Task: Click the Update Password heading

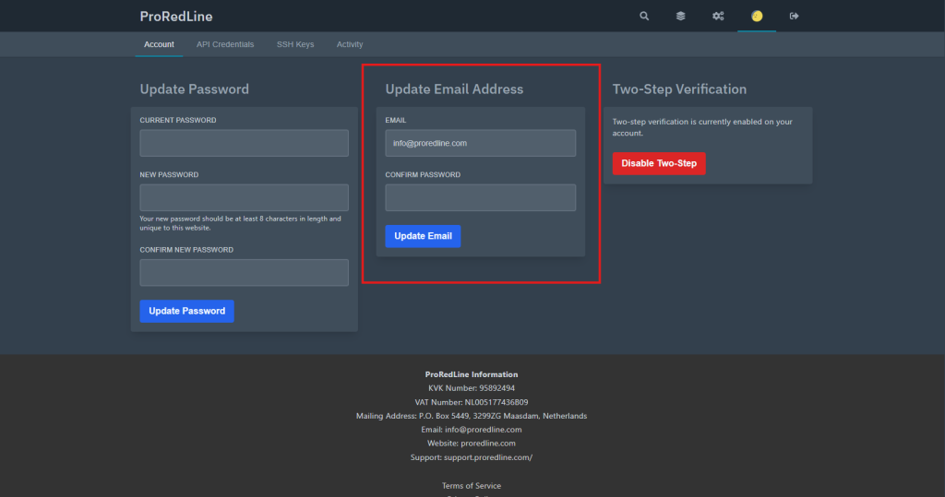Action: click(x=194, y=89)
